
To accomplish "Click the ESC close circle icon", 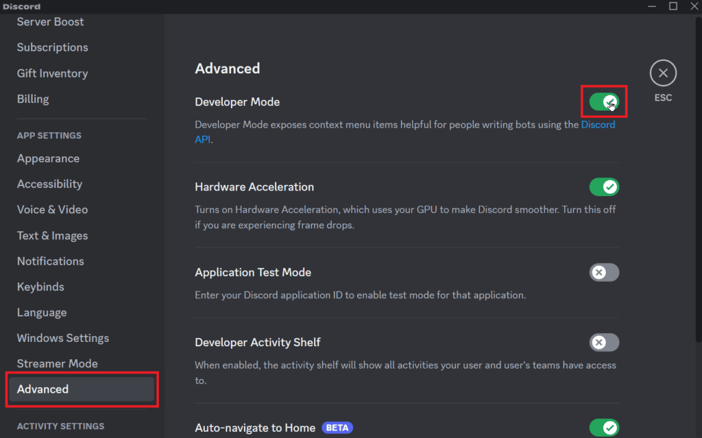I will coord(663,73).
